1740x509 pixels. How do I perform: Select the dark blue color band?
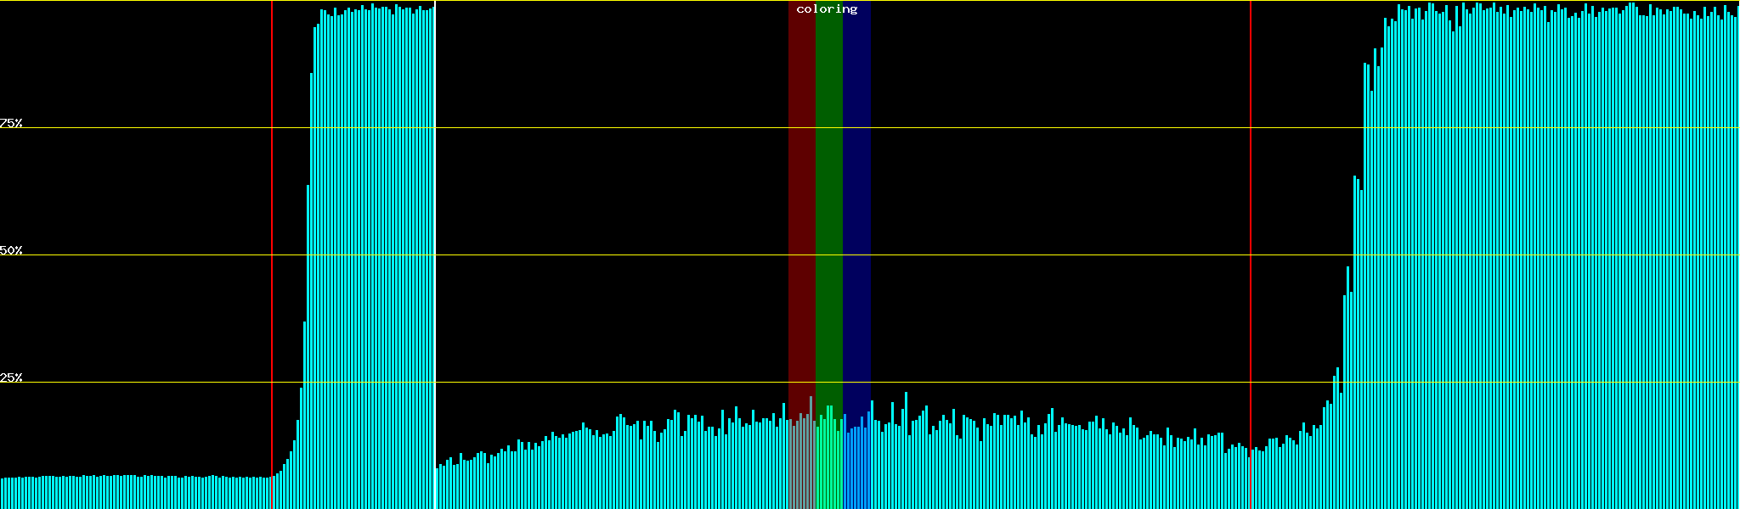point(856,212)
